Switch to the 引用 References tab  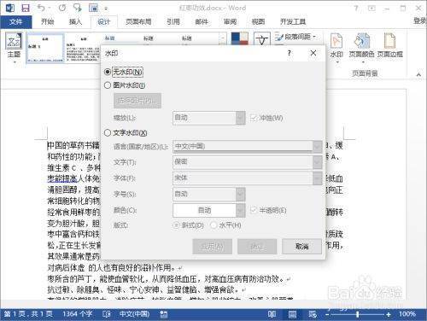pyautogui.click(x=173, y=21)
